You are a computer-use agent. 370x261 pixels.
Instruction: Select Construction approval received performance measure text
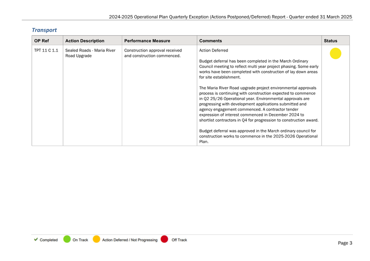click(x=153, y=53)
